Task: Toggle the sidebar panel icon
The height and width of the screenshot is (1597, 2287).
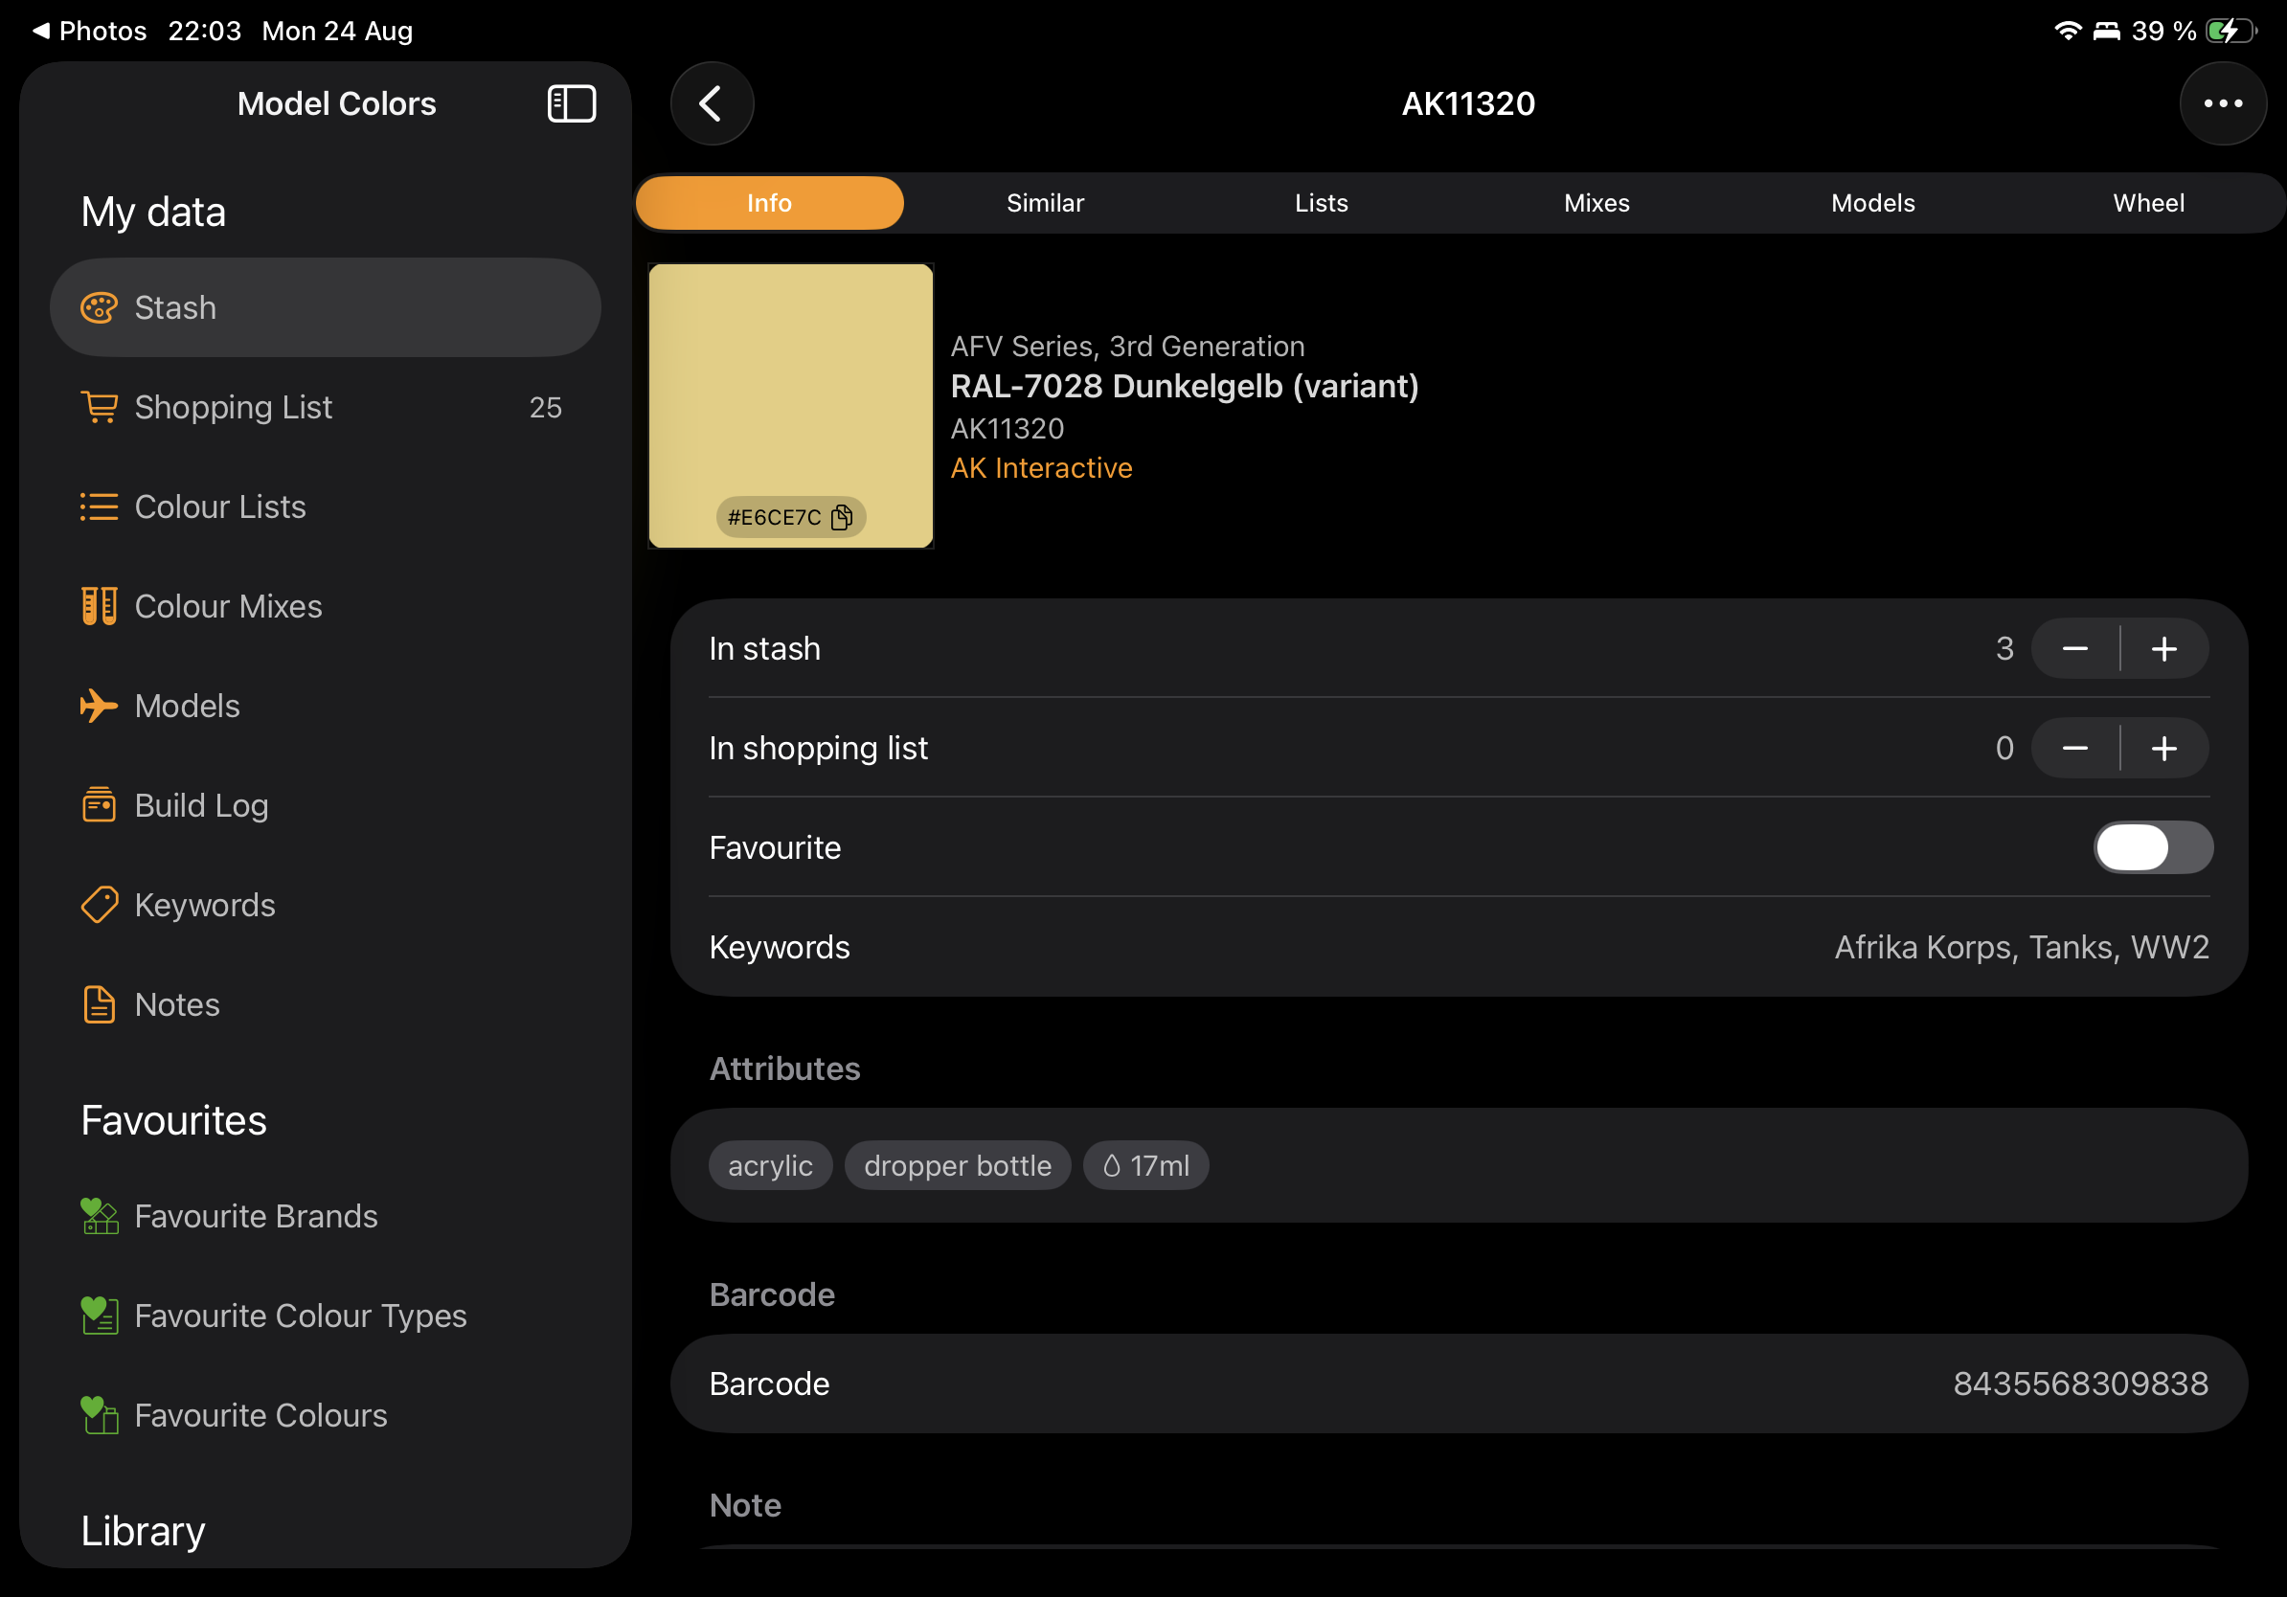Action: (x=572, y=103)
